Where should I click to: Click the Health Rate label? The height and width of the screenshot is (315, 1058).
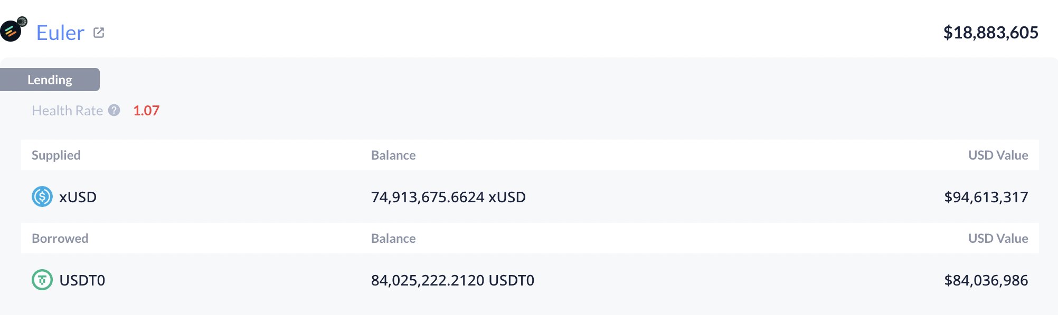pyautogui.click(x=67, y=111)
